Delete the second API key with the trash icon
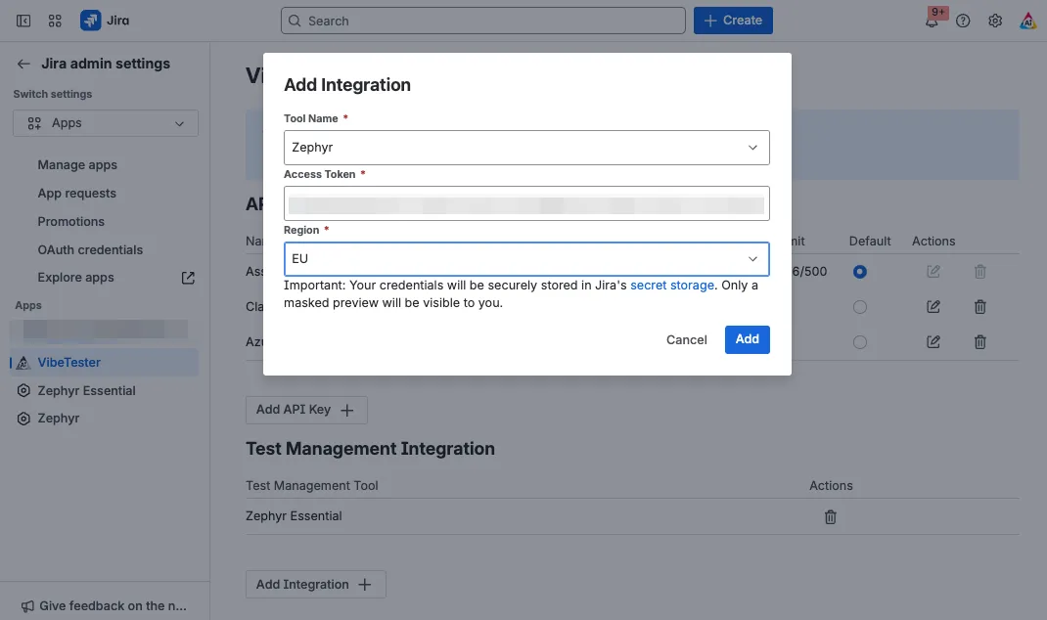 click(980, 307)
